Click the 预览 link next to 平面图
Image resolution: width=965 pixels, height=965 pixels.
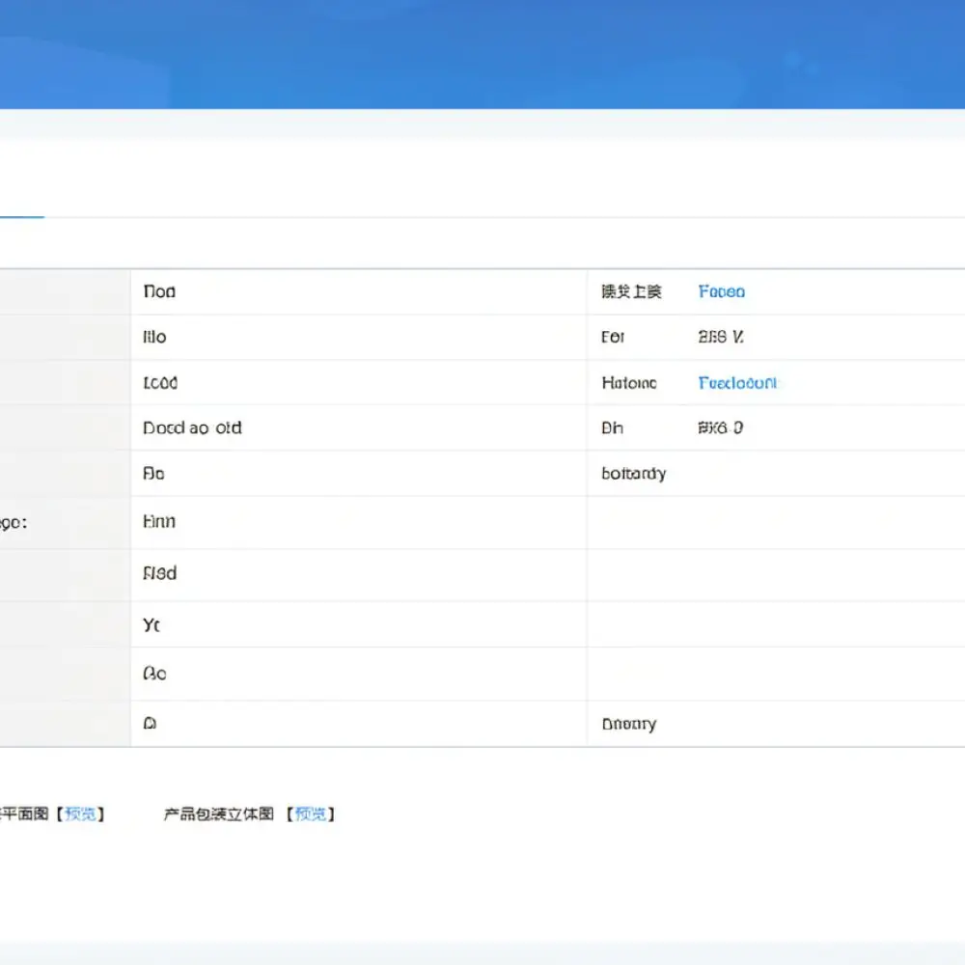coord(80,814)
